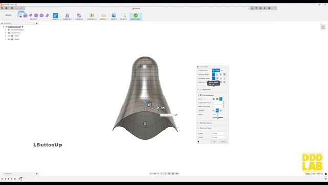Click the Weight slider handle
Image resolution: width=328 pixels, height=185 pixels.
pos(218,118)
